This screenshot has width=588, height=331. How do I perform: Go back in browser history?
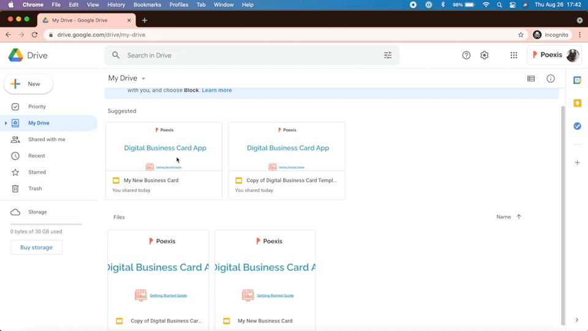(x=8, y=34)
